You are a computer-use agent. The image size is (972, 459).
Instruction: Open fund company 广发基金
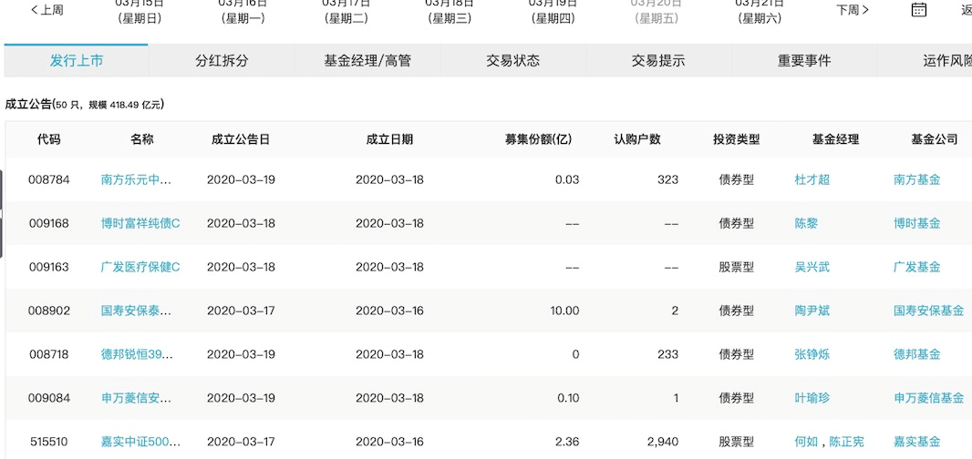(x=916, y=267)
